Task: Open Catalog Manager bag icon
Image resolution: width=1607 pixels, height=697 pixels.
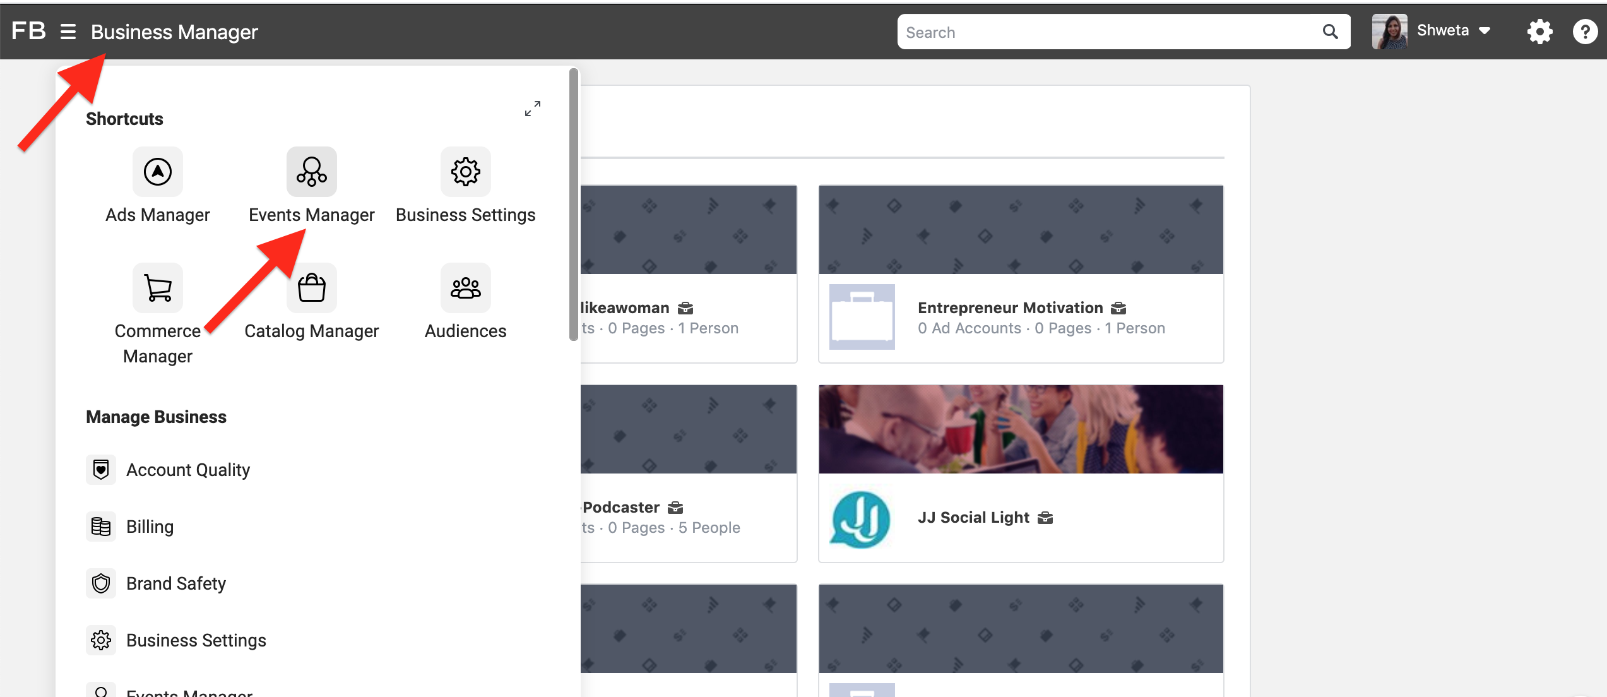Action: (312, 288)
